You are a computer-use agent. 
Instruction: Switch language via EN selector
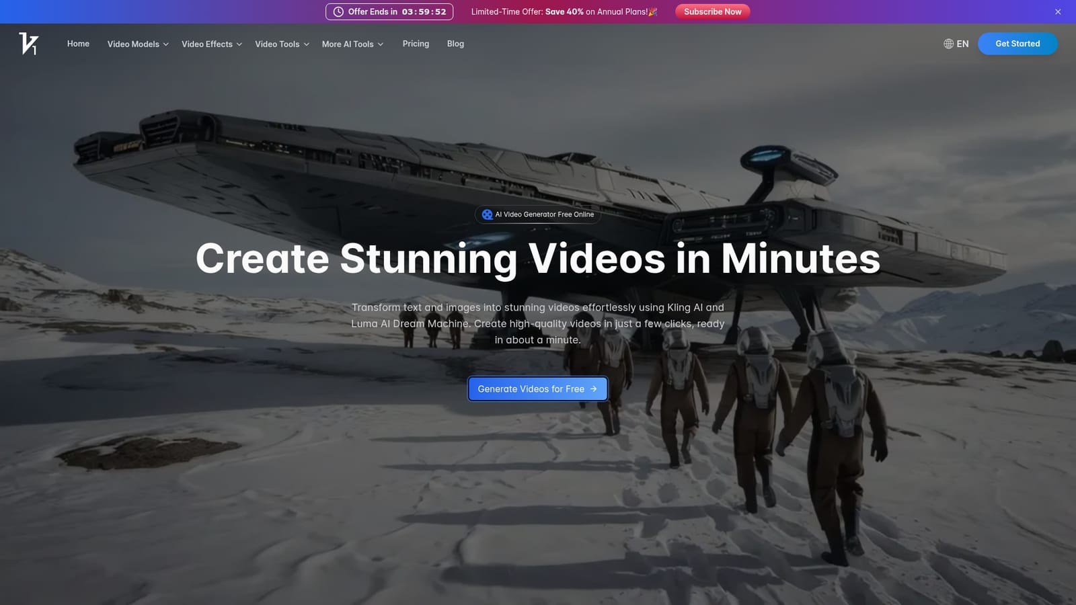click(x=956, y=44)
